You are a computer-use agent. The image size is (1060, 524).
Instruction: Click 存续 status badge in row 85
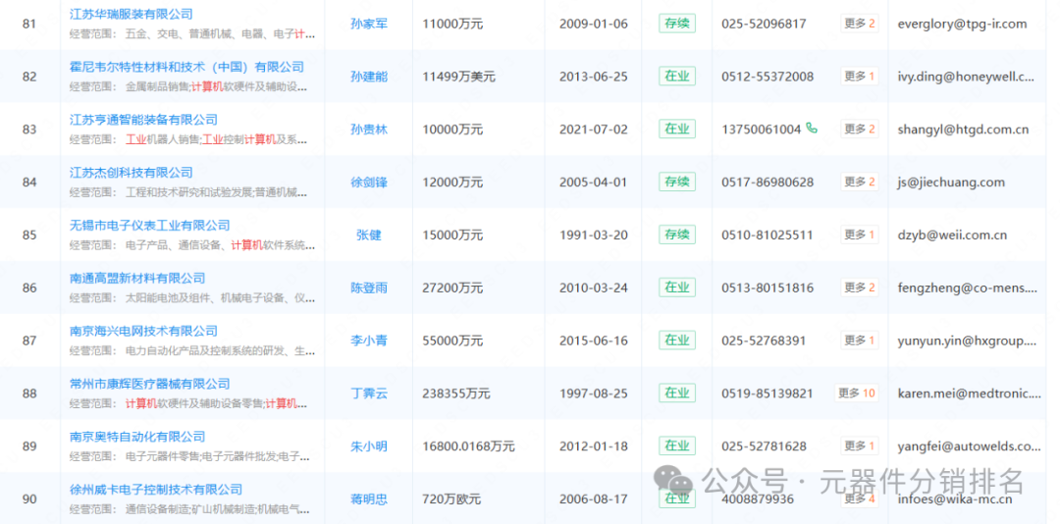pos(676,235)
